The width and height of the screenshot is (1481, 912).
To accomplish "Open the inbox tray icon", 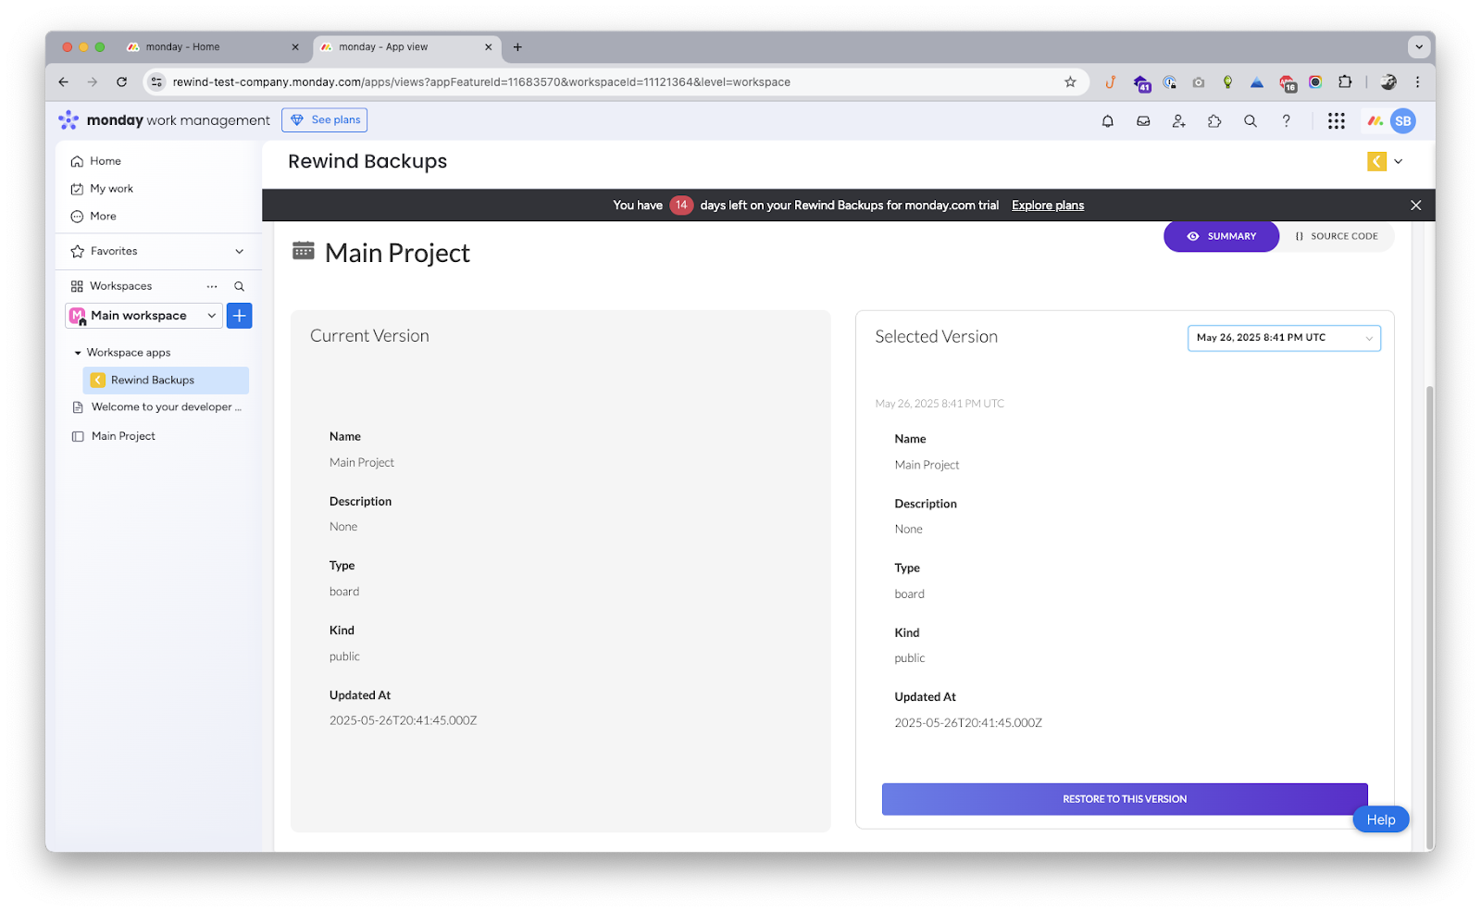I will click(1143, 120).
